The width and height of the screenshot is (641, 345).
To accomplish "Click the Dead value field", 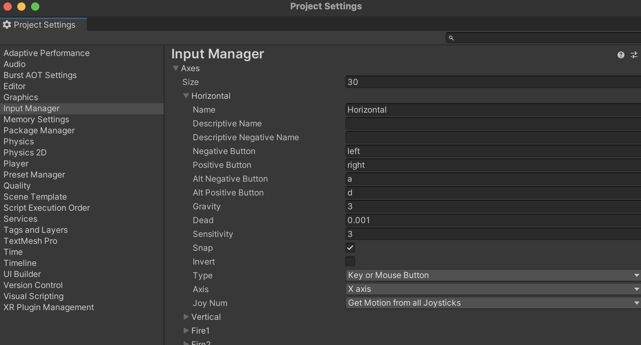I will [493, 220].
